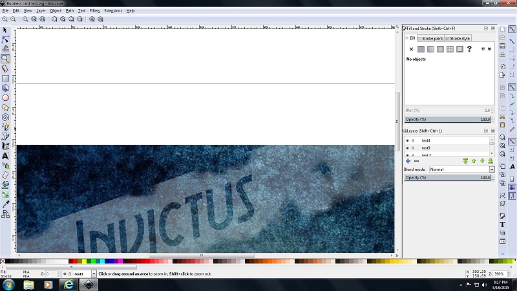
Task: Switch to the Stroke style tab
Action: click(x=458, y=38)
